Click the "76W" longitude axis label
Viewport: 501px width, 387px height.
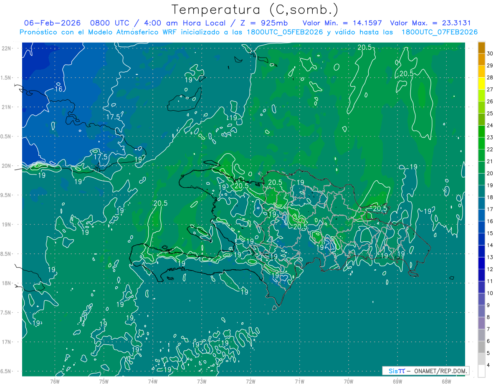55,381
